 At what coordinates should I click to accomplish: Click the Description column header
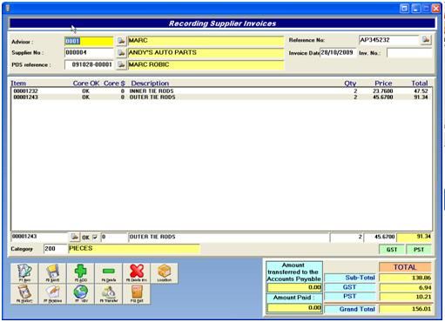point(150,84)
